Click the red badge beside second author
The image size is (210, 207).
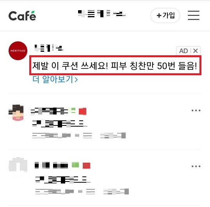(x=86, y=165)
